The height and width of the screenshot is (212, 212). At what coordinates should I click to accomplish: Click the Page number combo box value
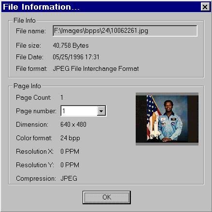79,111
